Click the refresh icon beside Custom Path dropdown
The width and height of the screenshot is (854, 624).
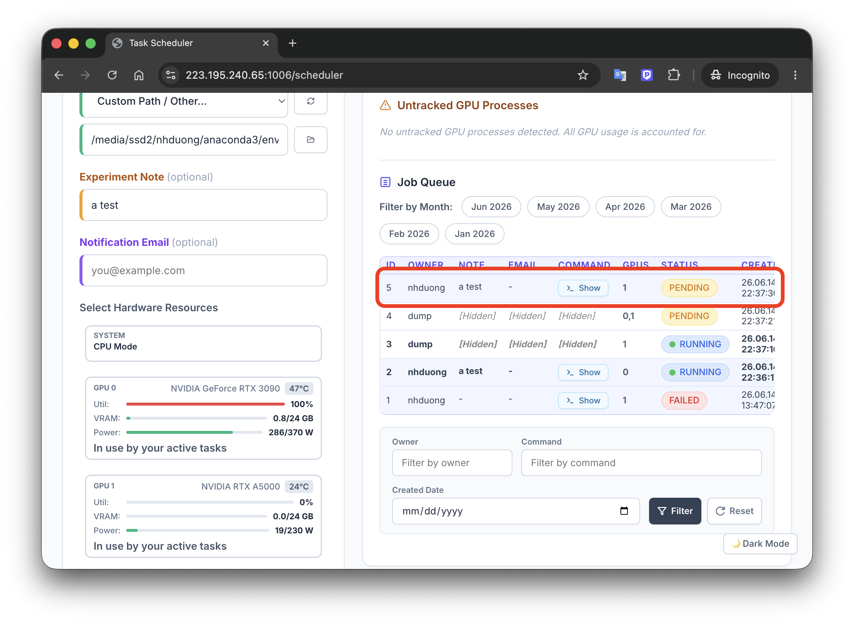[310, 101]
